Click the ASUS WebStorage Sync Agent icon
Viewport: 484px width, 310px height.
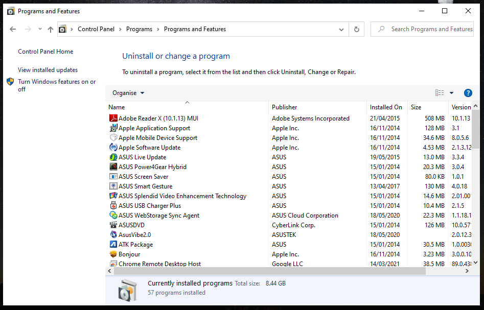point(113,216)
